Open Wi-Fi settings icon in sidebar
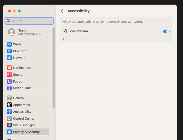Screen dimensions: 183x140 (9, 44)
